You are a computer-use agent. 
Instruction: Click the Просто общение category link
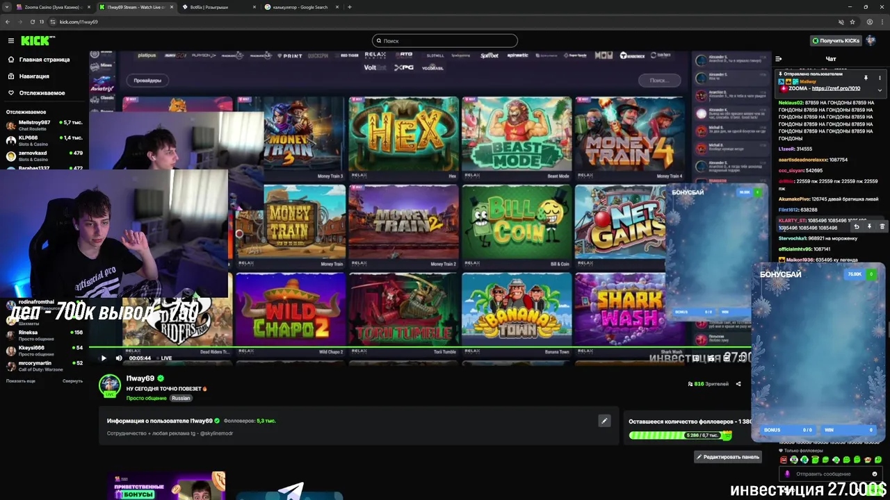[147, 399]
